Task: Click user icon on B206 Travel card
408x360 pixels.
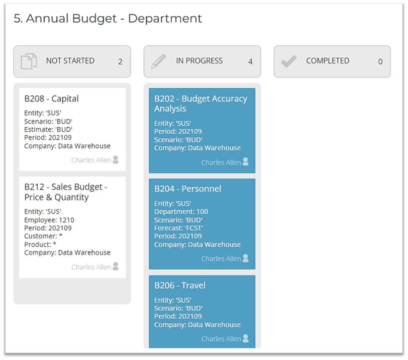Action: click(246, 338)
